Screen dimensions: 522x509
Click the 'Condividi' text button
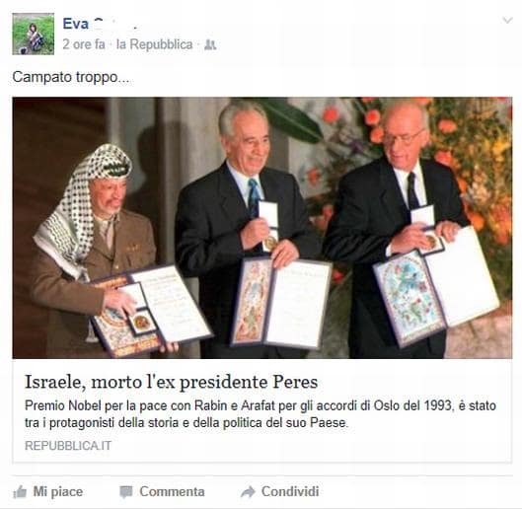(x=290, y=491)
